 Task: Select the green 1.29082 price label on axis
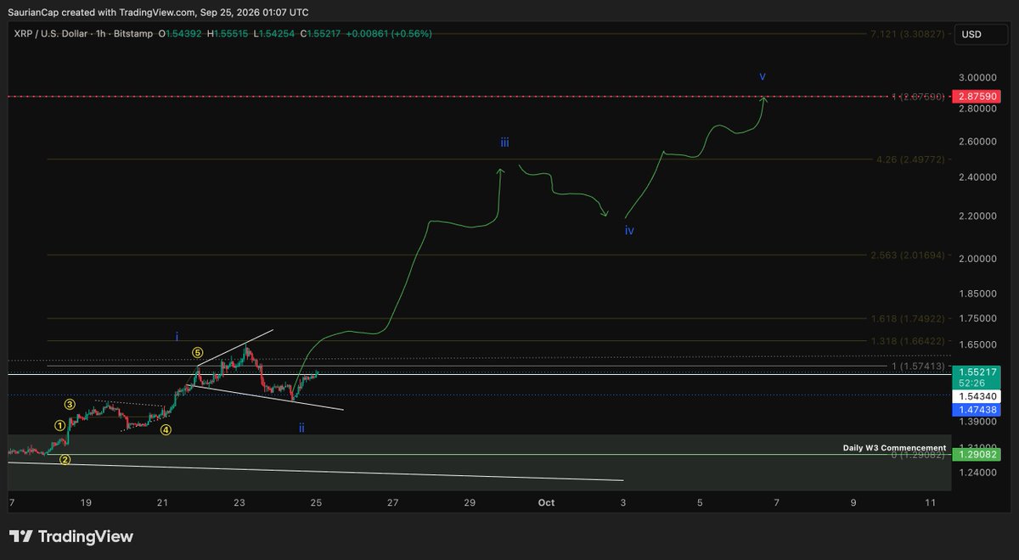pos(977,455)
